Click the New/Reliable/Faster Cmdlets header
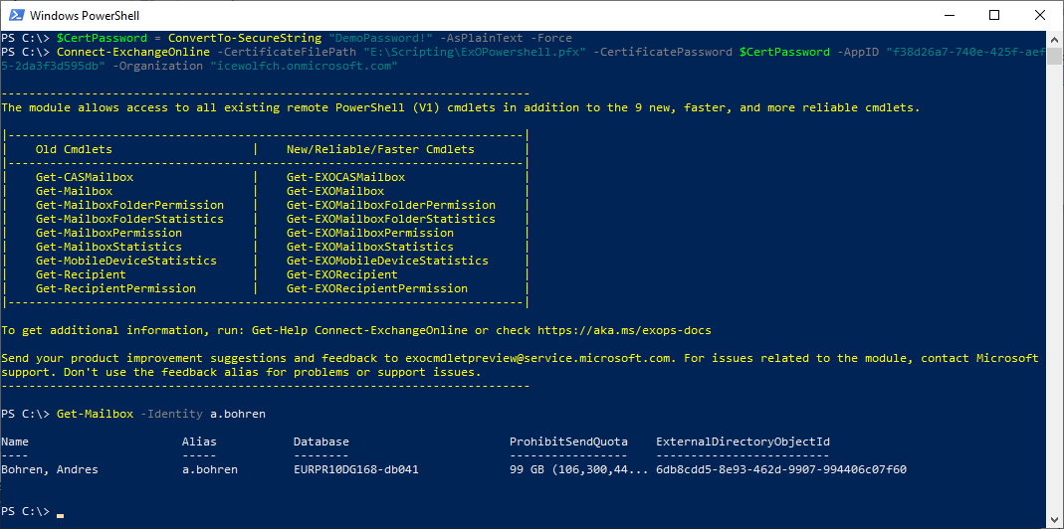 [380, 149]
